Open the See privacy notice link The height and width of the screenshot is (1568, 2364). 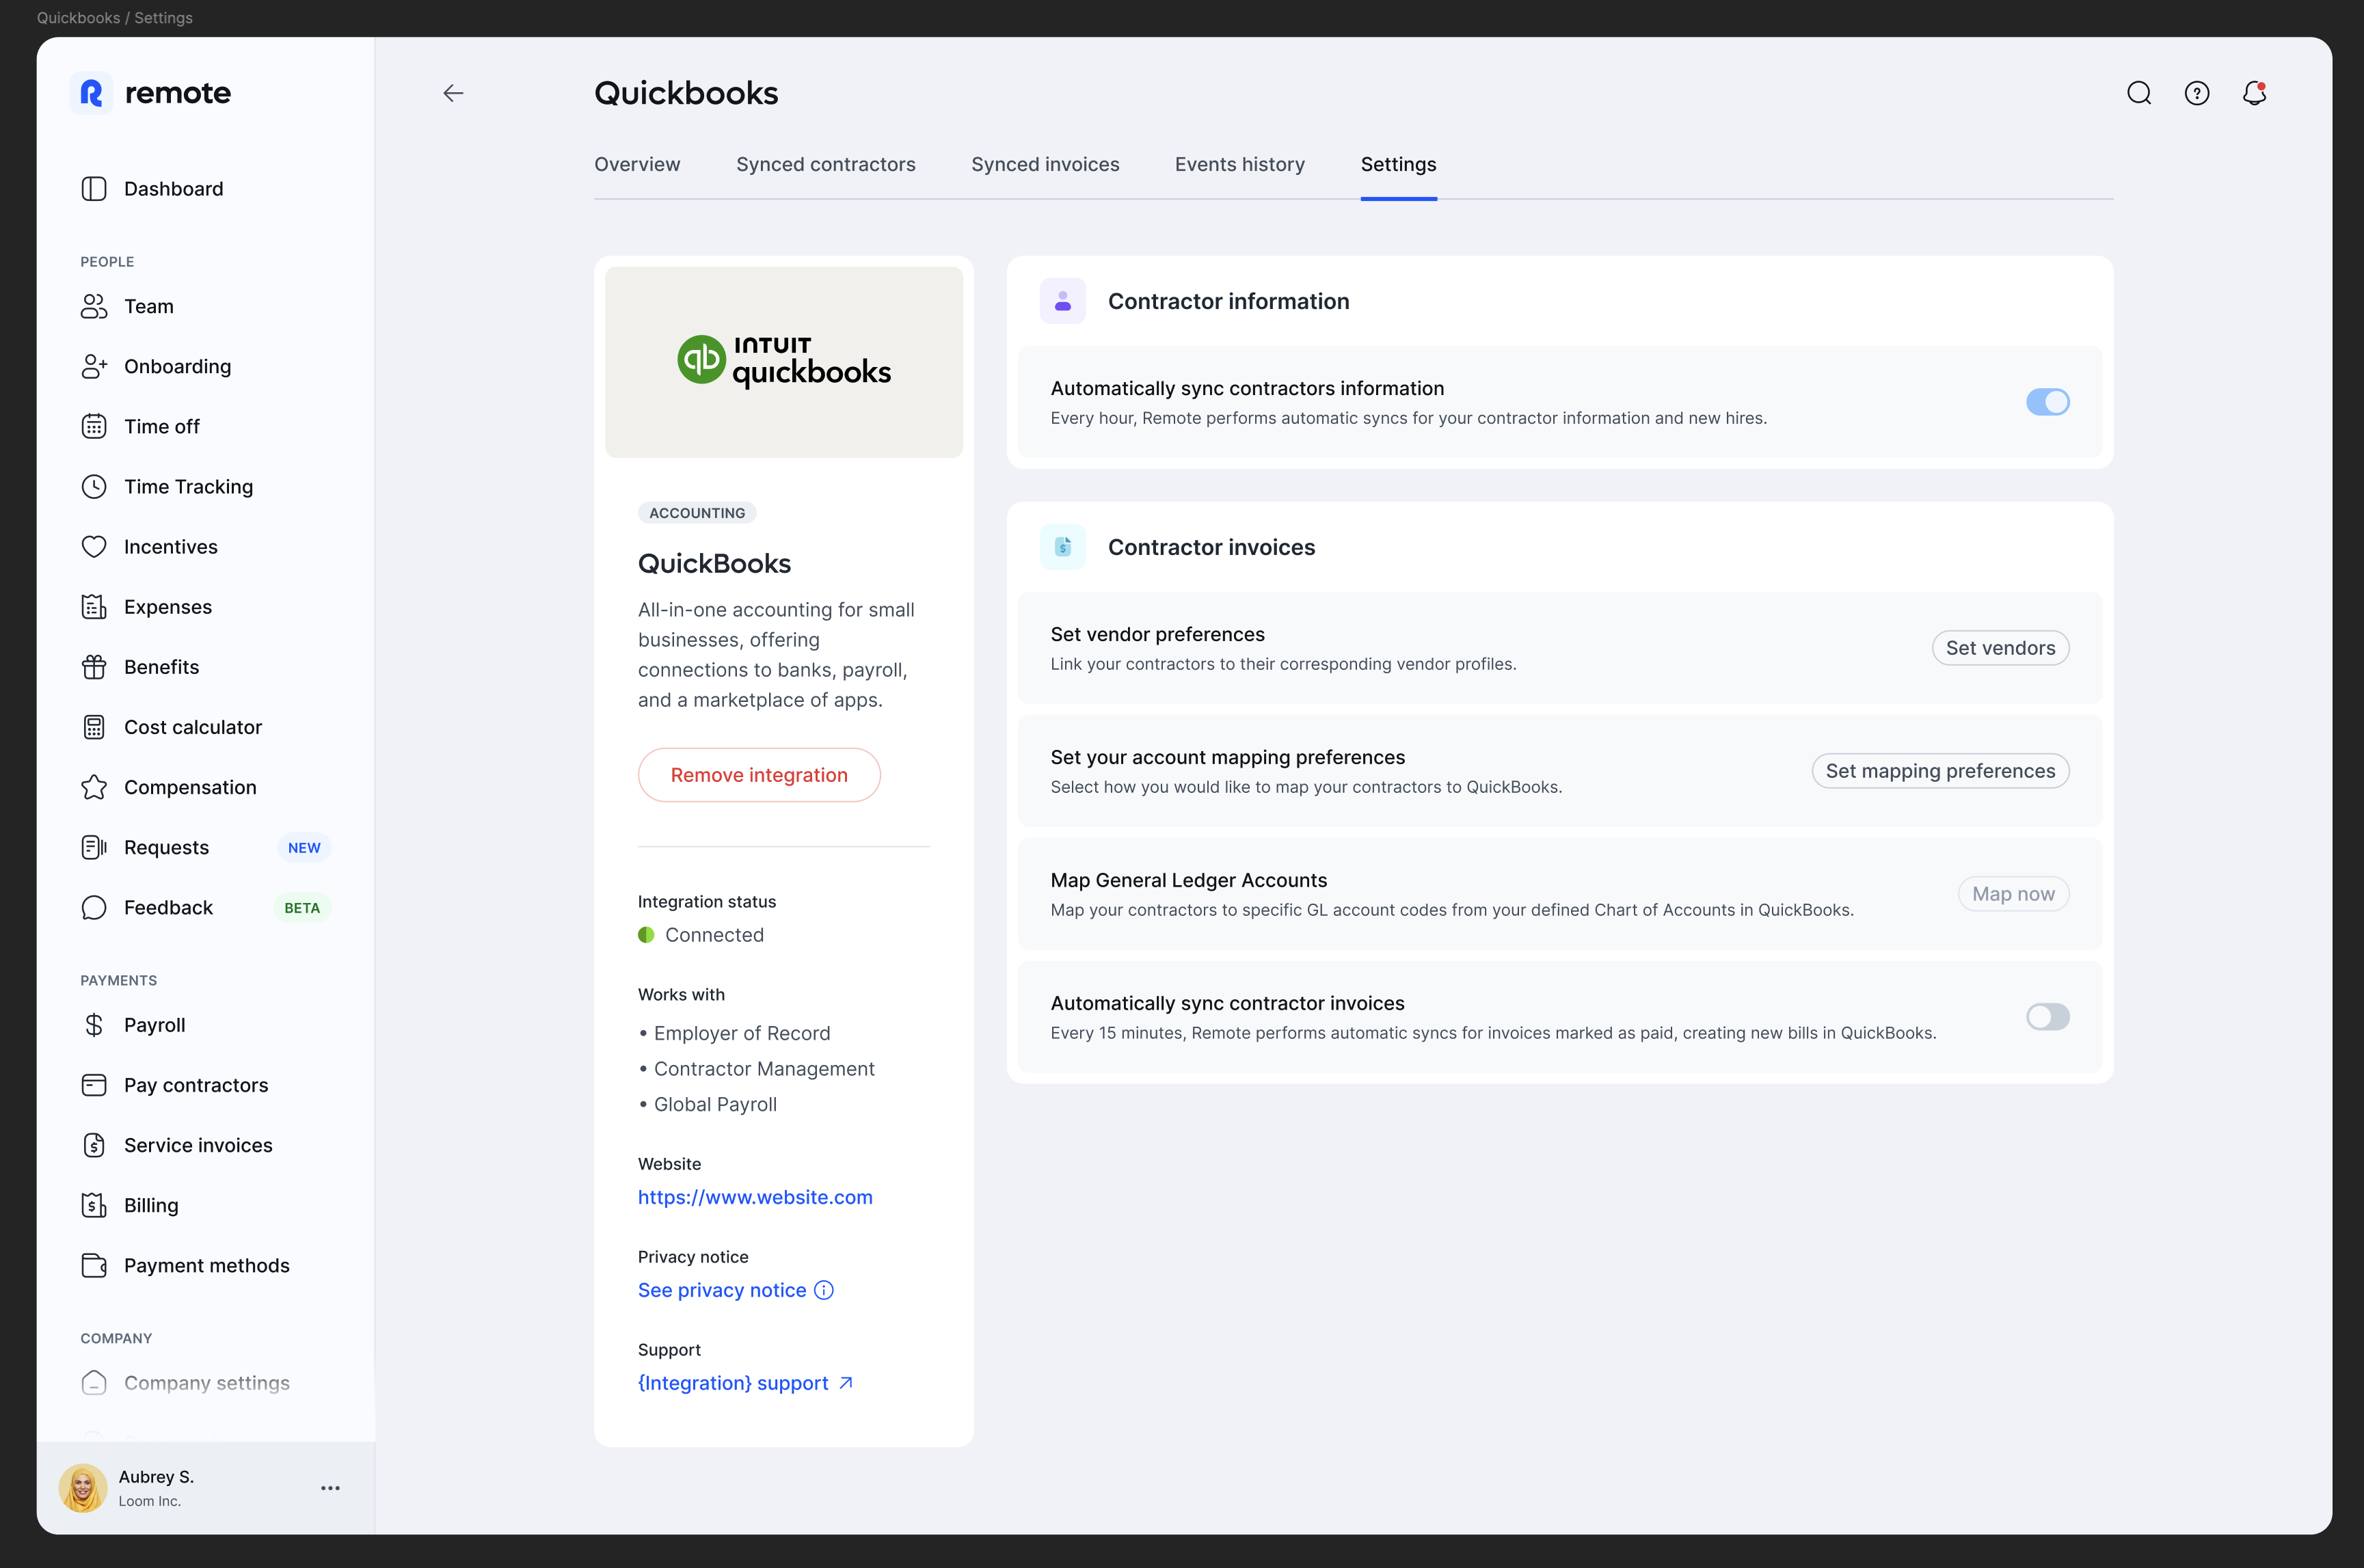tap(722, 1290)
